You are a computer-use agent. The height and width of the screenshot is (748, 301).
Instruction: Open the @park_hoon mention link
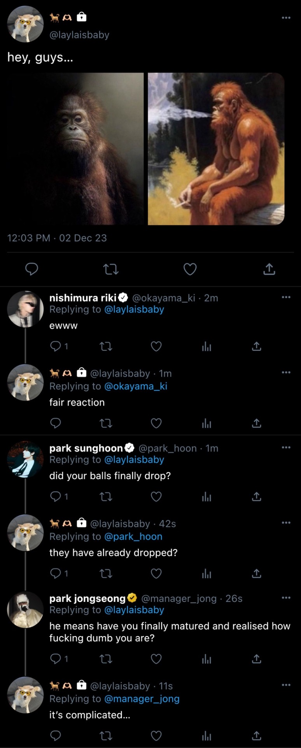(x=133, y=536)
